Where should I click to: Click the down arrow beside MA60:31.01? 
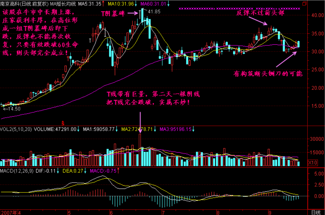169,4
